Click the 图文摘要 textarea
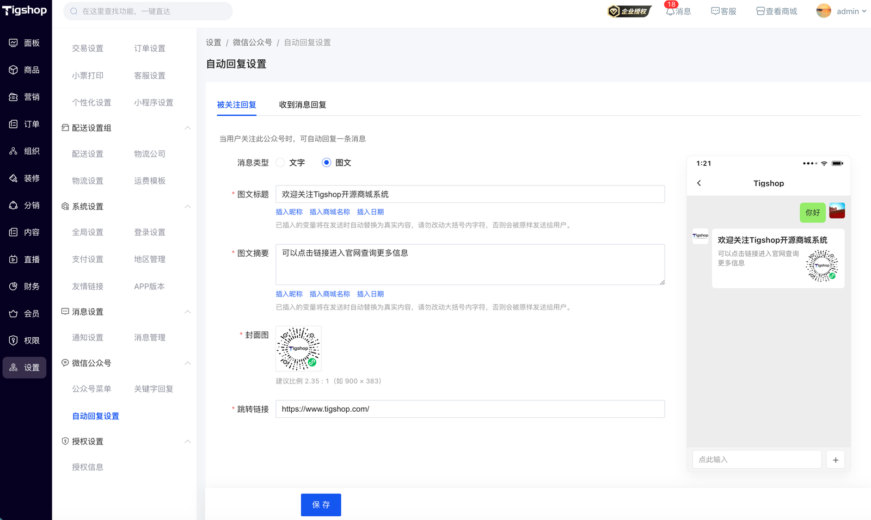871x520 pixels. point(470,264)
